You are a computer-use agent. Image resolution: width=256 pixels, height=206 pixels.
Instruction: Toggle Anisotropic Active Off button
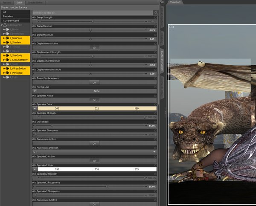click(x=94, y=143)
